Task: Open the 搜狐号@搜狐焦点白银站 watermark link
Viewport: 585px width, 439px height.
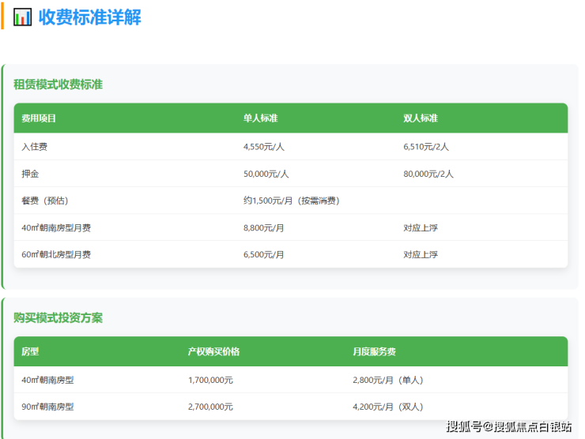Action: pos(508,427)
